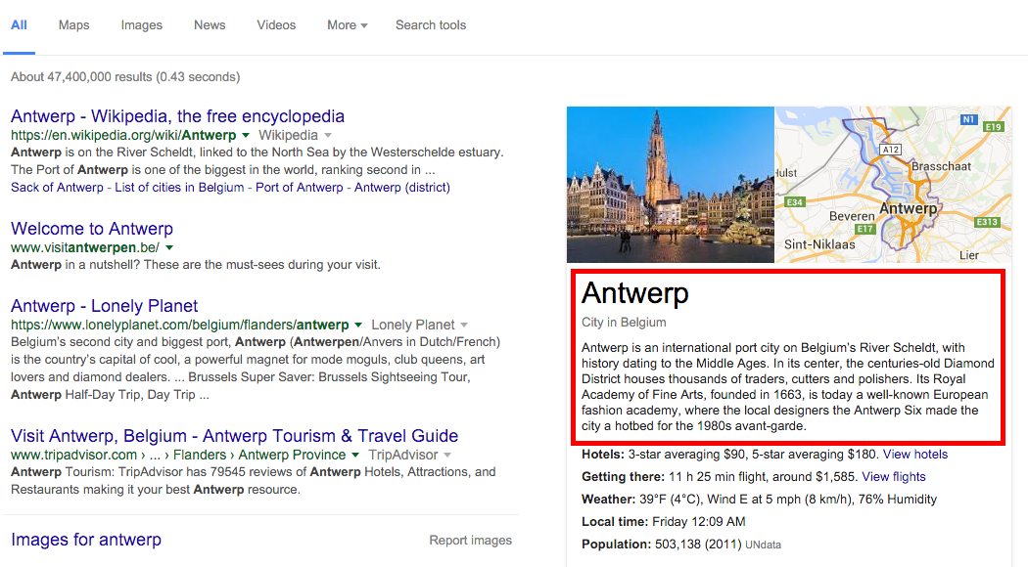The width and height of the screenshot is (1028, 567).
Task: Open the Welcome to Antwerp result
Action: point(92,229)
